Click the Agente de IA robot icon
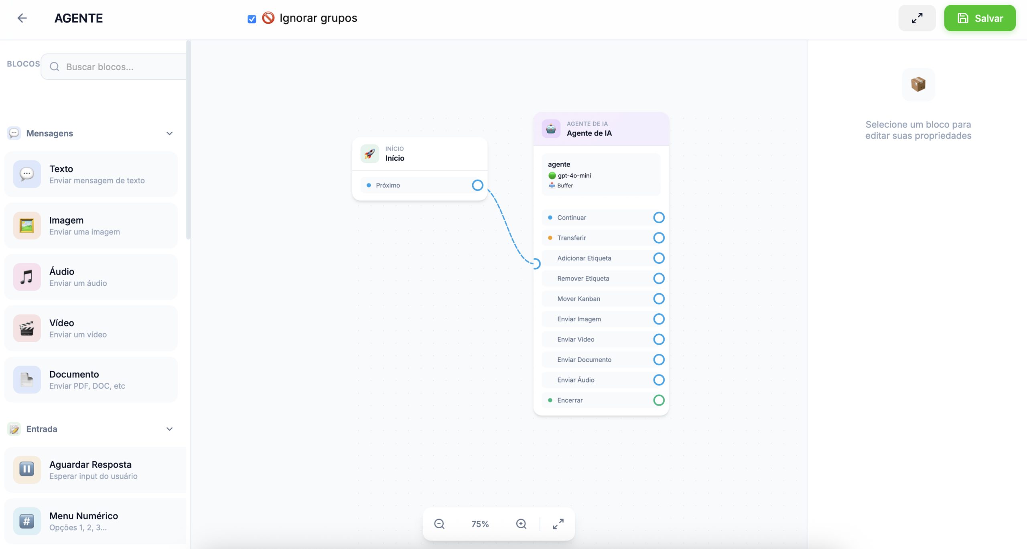Image resolution: width=1027 pixels, height=549 pixels. 551,129
